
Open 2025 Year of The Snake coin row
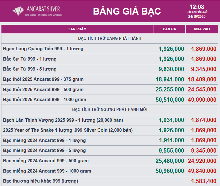68,130
